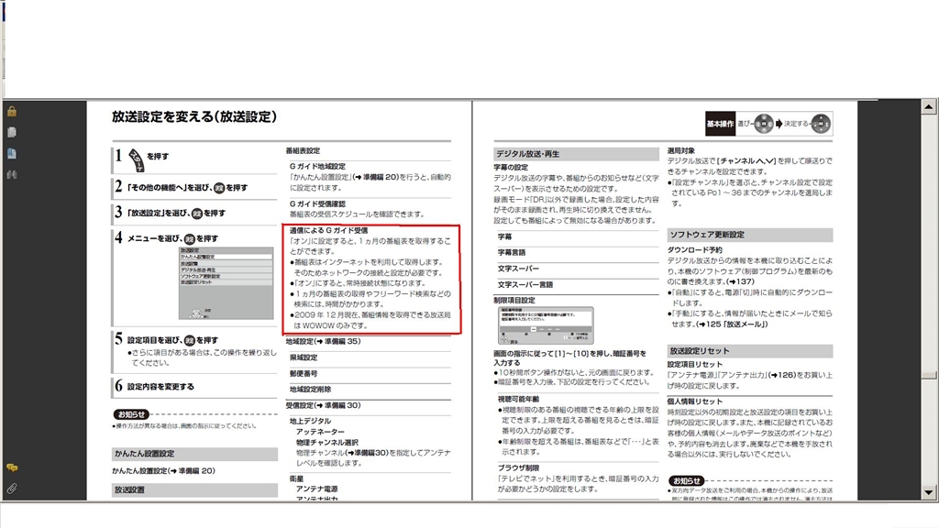Click the 設定項目リセット heading

click(x=695, y=364)
